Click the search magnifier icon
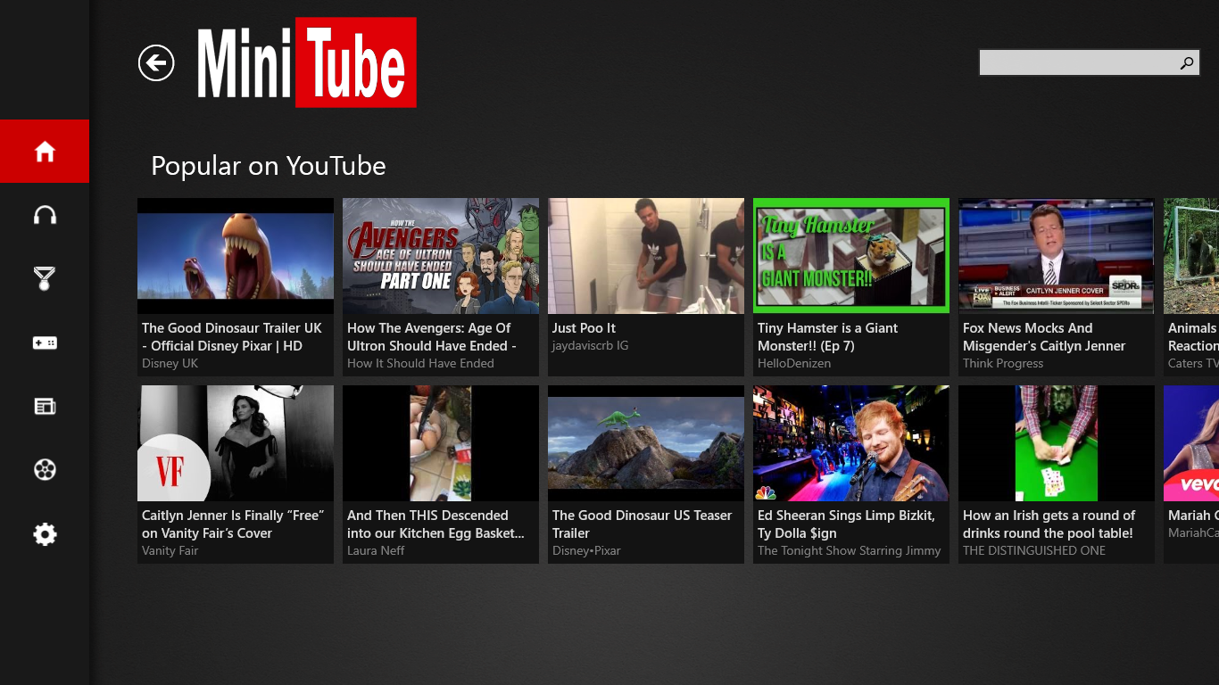The height and width of the screenshot is (685, 1219). click(1187, 63)
